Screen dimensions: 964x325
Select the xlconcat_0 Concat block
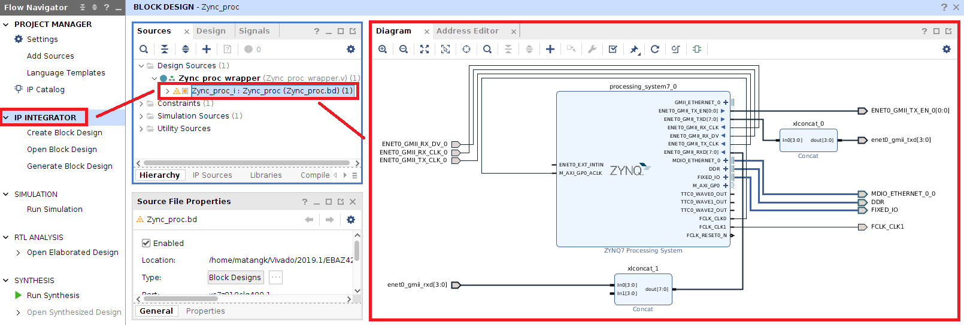(808, 140)
